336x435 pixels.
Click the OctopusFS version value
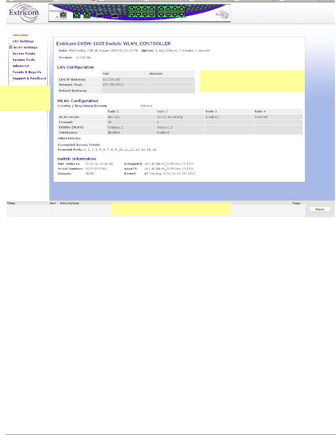pos(169,164)
